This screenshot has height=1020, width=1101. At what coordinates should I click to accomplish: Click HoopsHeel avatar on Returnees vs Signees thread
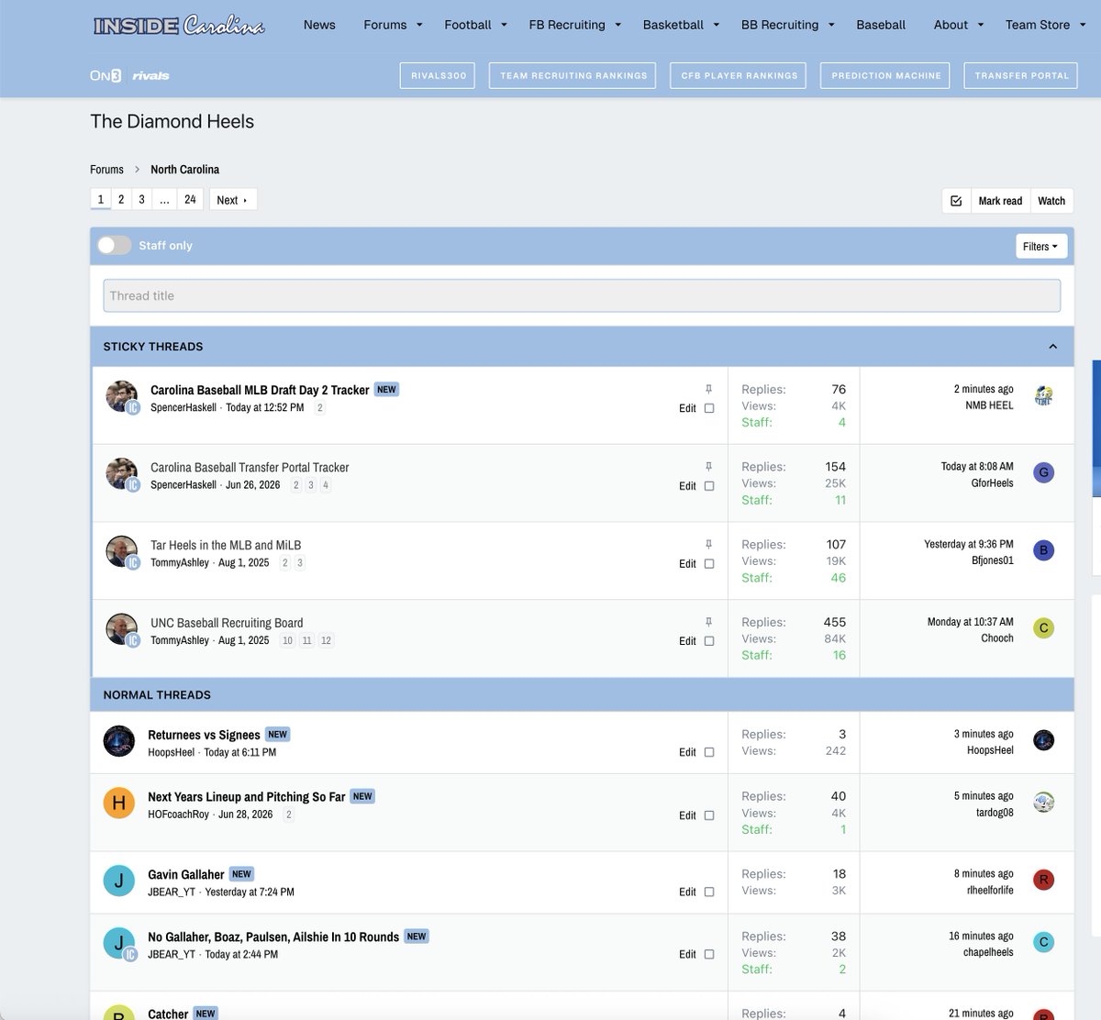tap(119, 741)
